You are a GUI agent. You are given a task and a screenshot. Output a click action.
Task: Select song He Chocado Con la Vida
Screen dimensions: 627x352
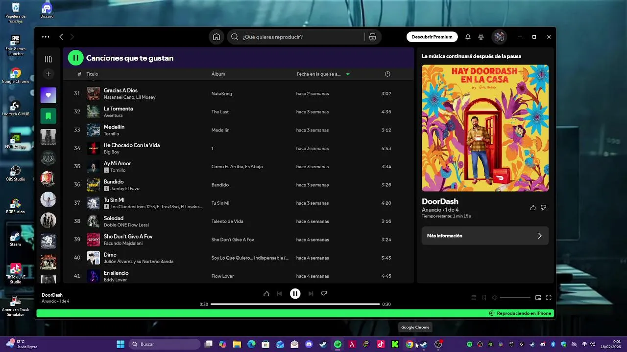click(x=131, y=145)
